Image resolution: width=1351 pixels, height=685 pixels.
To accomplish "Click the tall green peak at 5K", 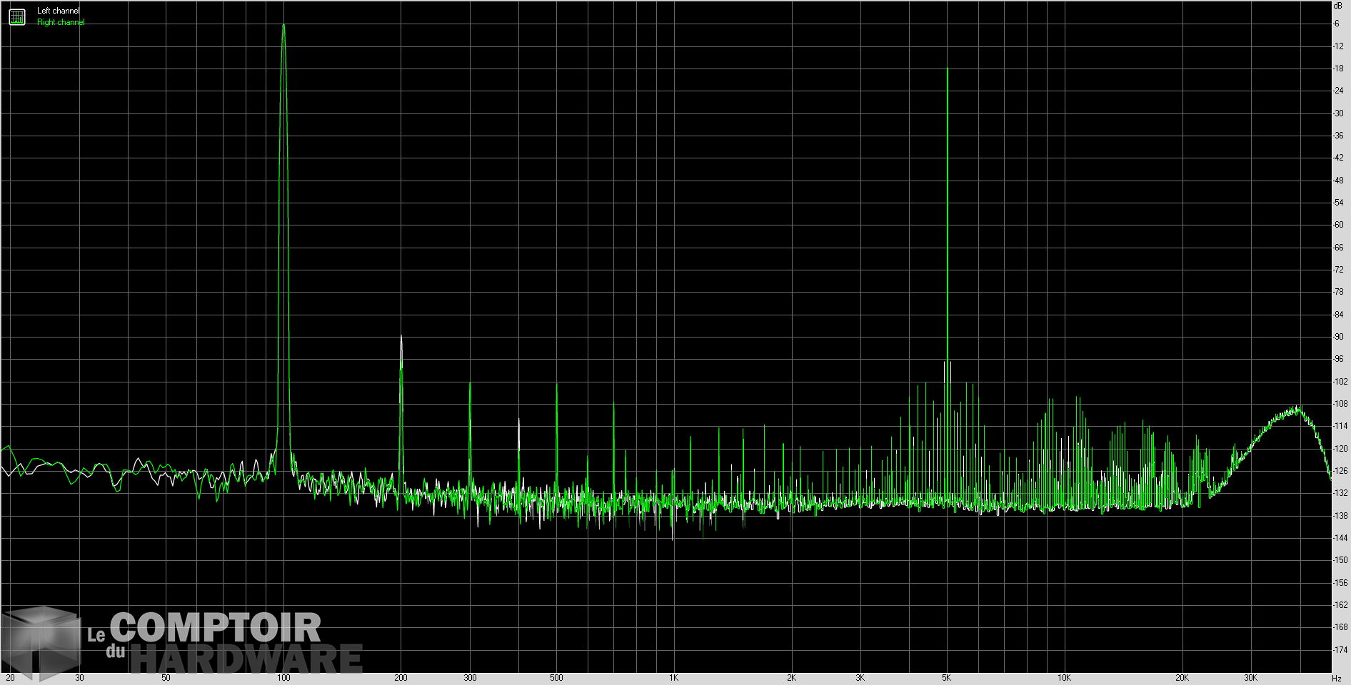I will 947,70.
